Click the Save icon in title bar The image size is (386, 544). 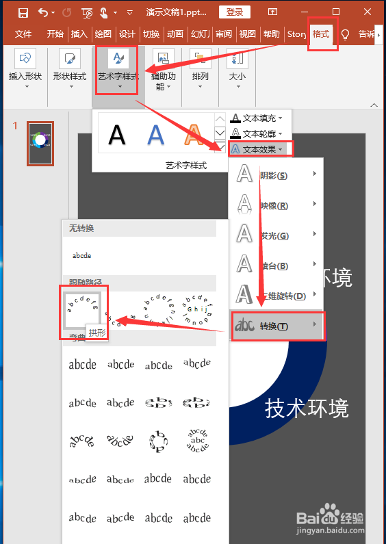click(x=23, y=13)
